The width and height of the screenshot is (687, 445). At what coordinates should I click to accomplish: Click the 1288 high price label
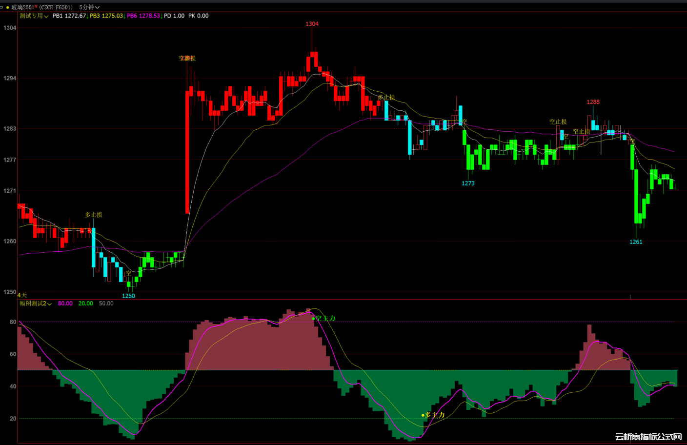pyautogui.click(x=593, y=102)
